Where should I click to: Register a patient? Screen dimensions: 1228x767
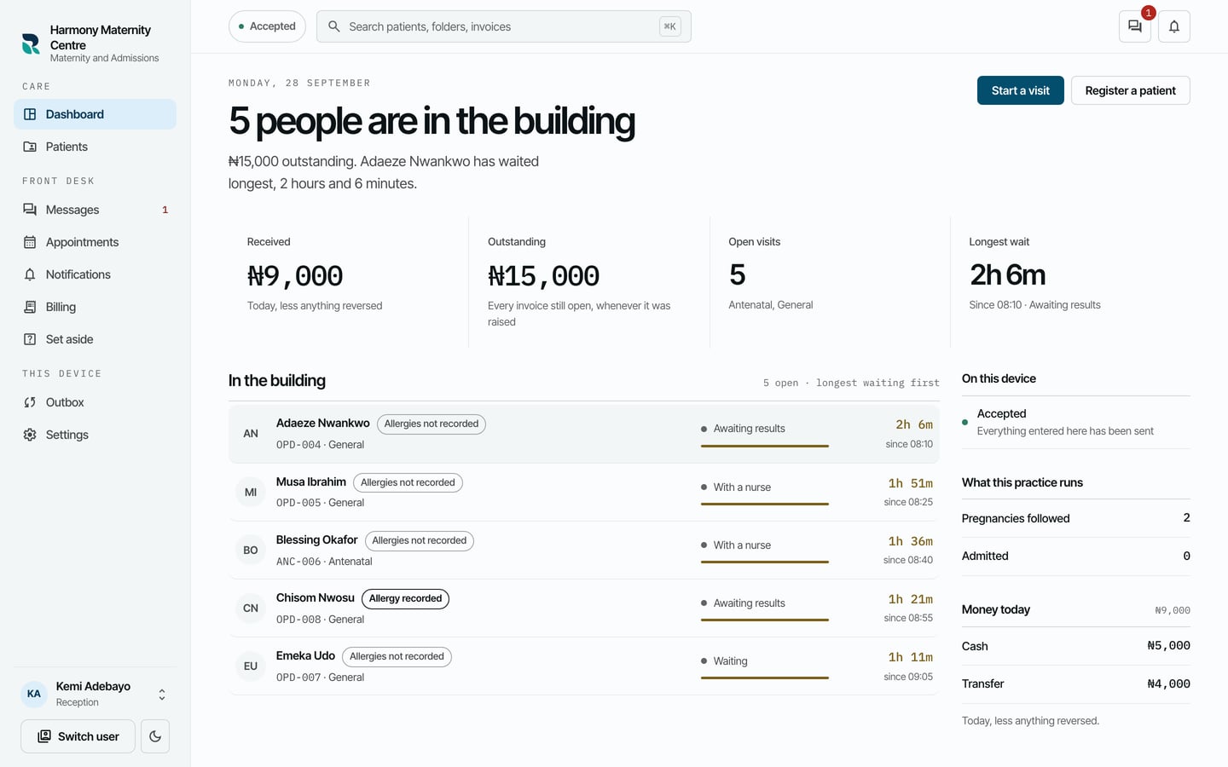tap(1130, 90)
